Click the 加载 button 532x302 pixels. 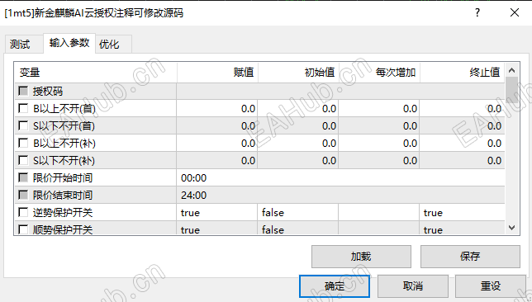click(361, 257)
